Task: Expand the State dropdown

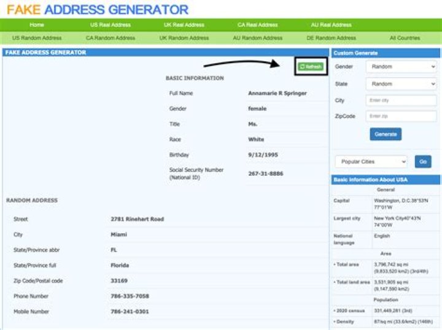Action: (401, 84)
